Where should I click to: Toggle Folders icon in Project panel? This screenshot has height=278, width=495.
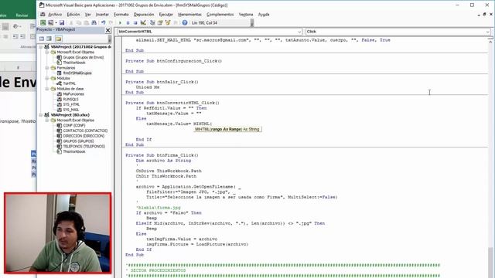click(59, 39)
